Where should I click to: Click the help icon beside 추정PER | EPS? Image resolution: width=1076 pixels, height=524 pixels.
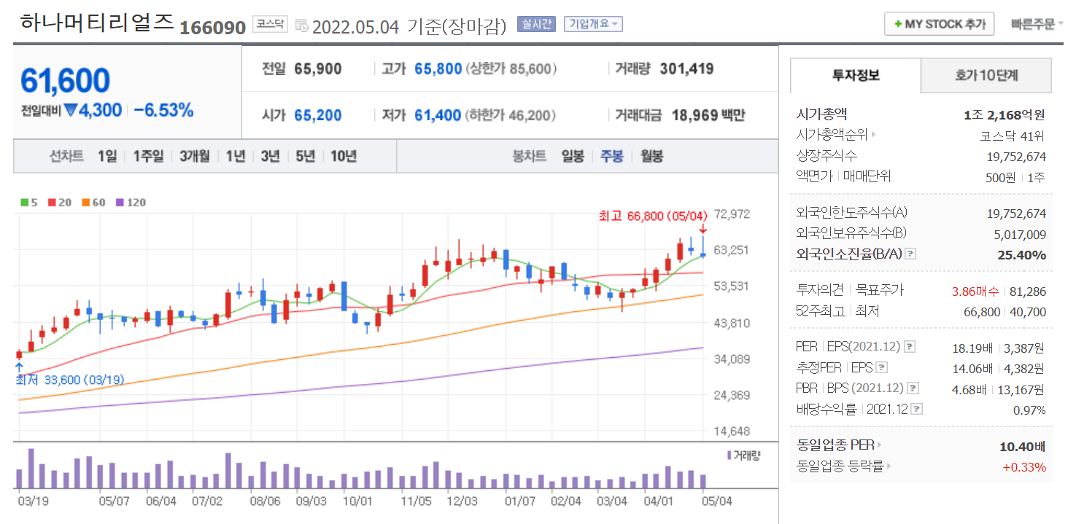[881, 368]
